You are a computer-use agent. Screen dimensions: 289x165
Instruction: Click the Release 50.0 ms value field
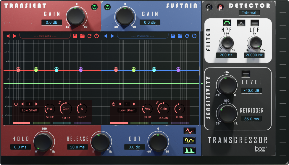[x=78, y=147]
